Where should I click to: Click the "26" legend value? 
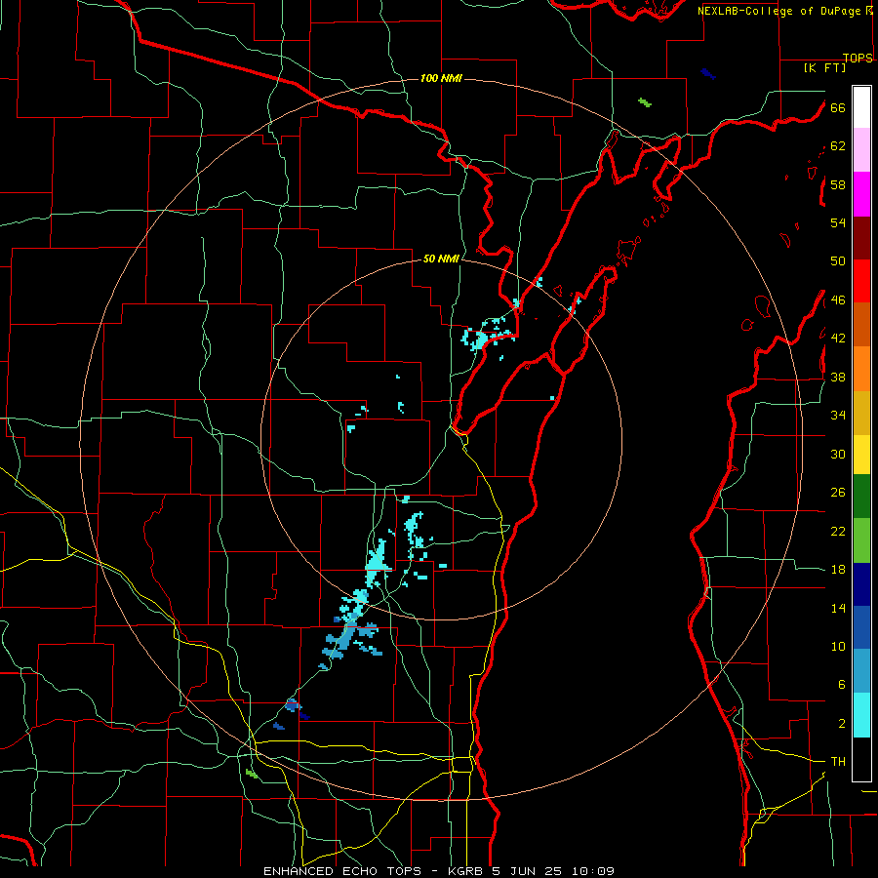point(838,493)
